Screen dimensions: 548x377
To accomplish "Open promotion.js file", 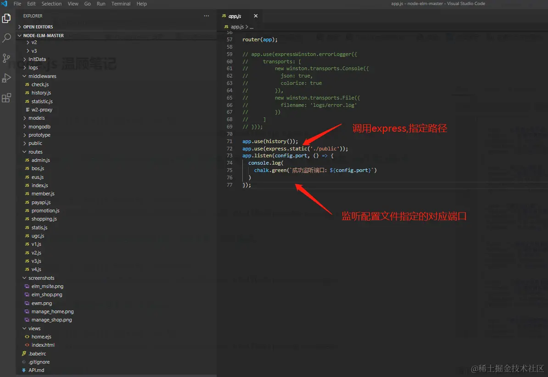I will 45,211.
